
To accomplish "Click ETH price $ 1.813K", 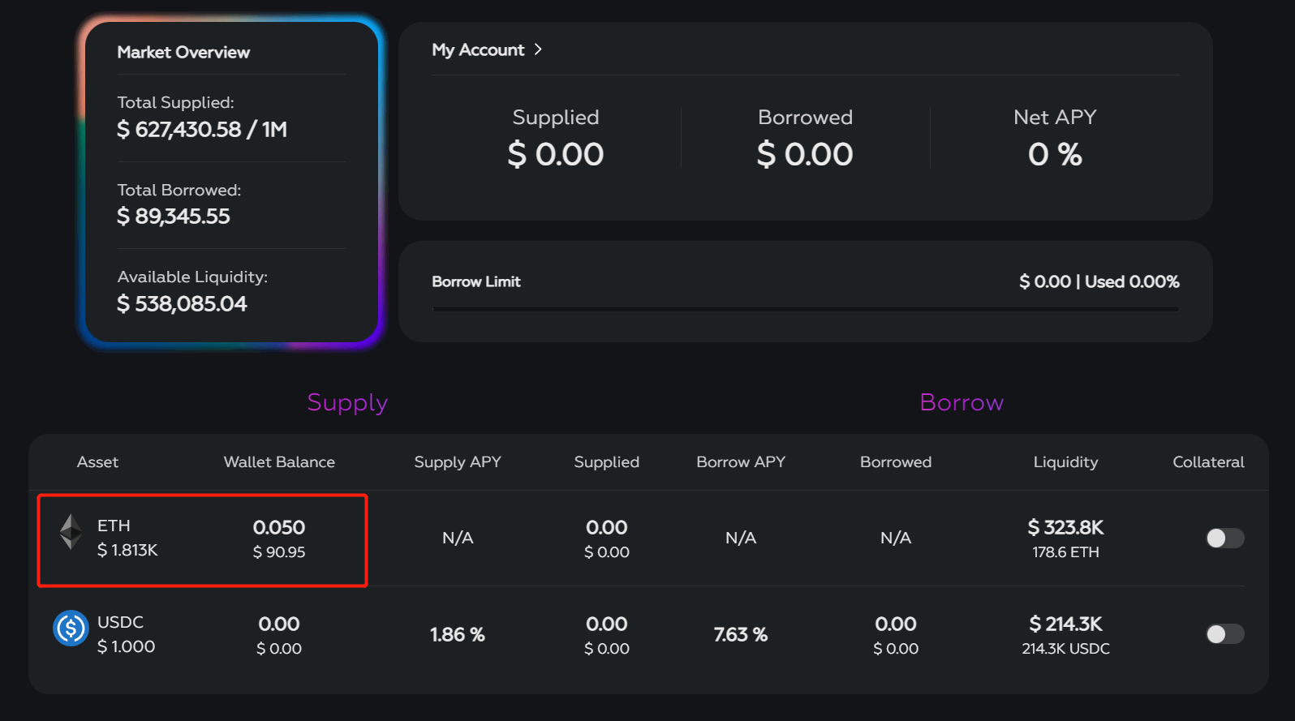I will [127, 550].
